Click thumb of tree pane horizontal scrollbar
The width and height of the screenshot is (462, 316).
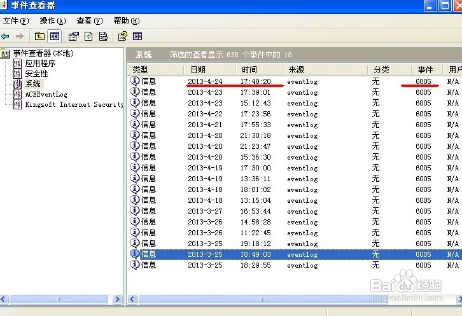click(59, 299)
